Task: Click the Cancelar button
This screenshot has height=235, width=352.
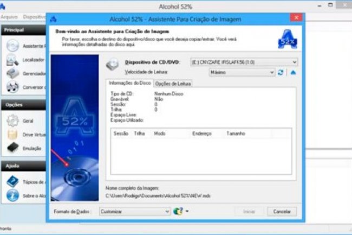Action: click(x=282, y=212)
